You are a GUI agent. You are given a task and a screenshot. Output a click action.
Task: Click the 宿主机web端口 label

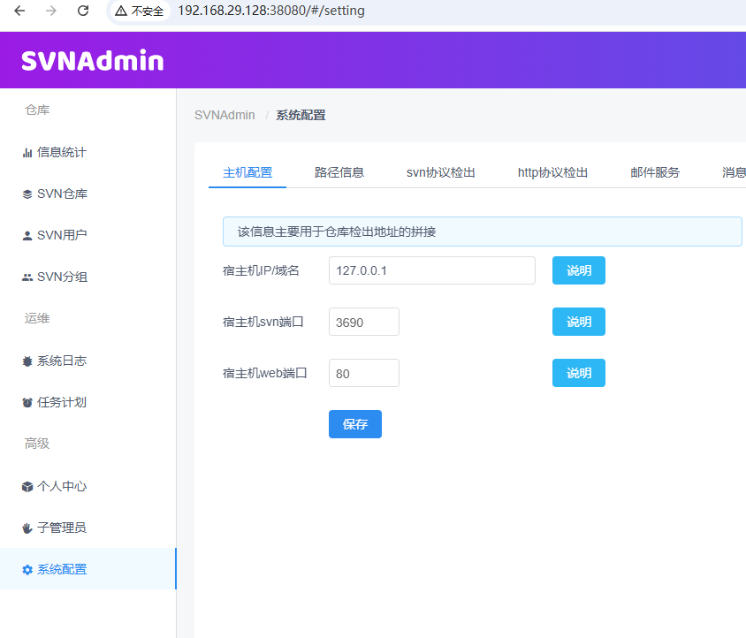[265, 374]
